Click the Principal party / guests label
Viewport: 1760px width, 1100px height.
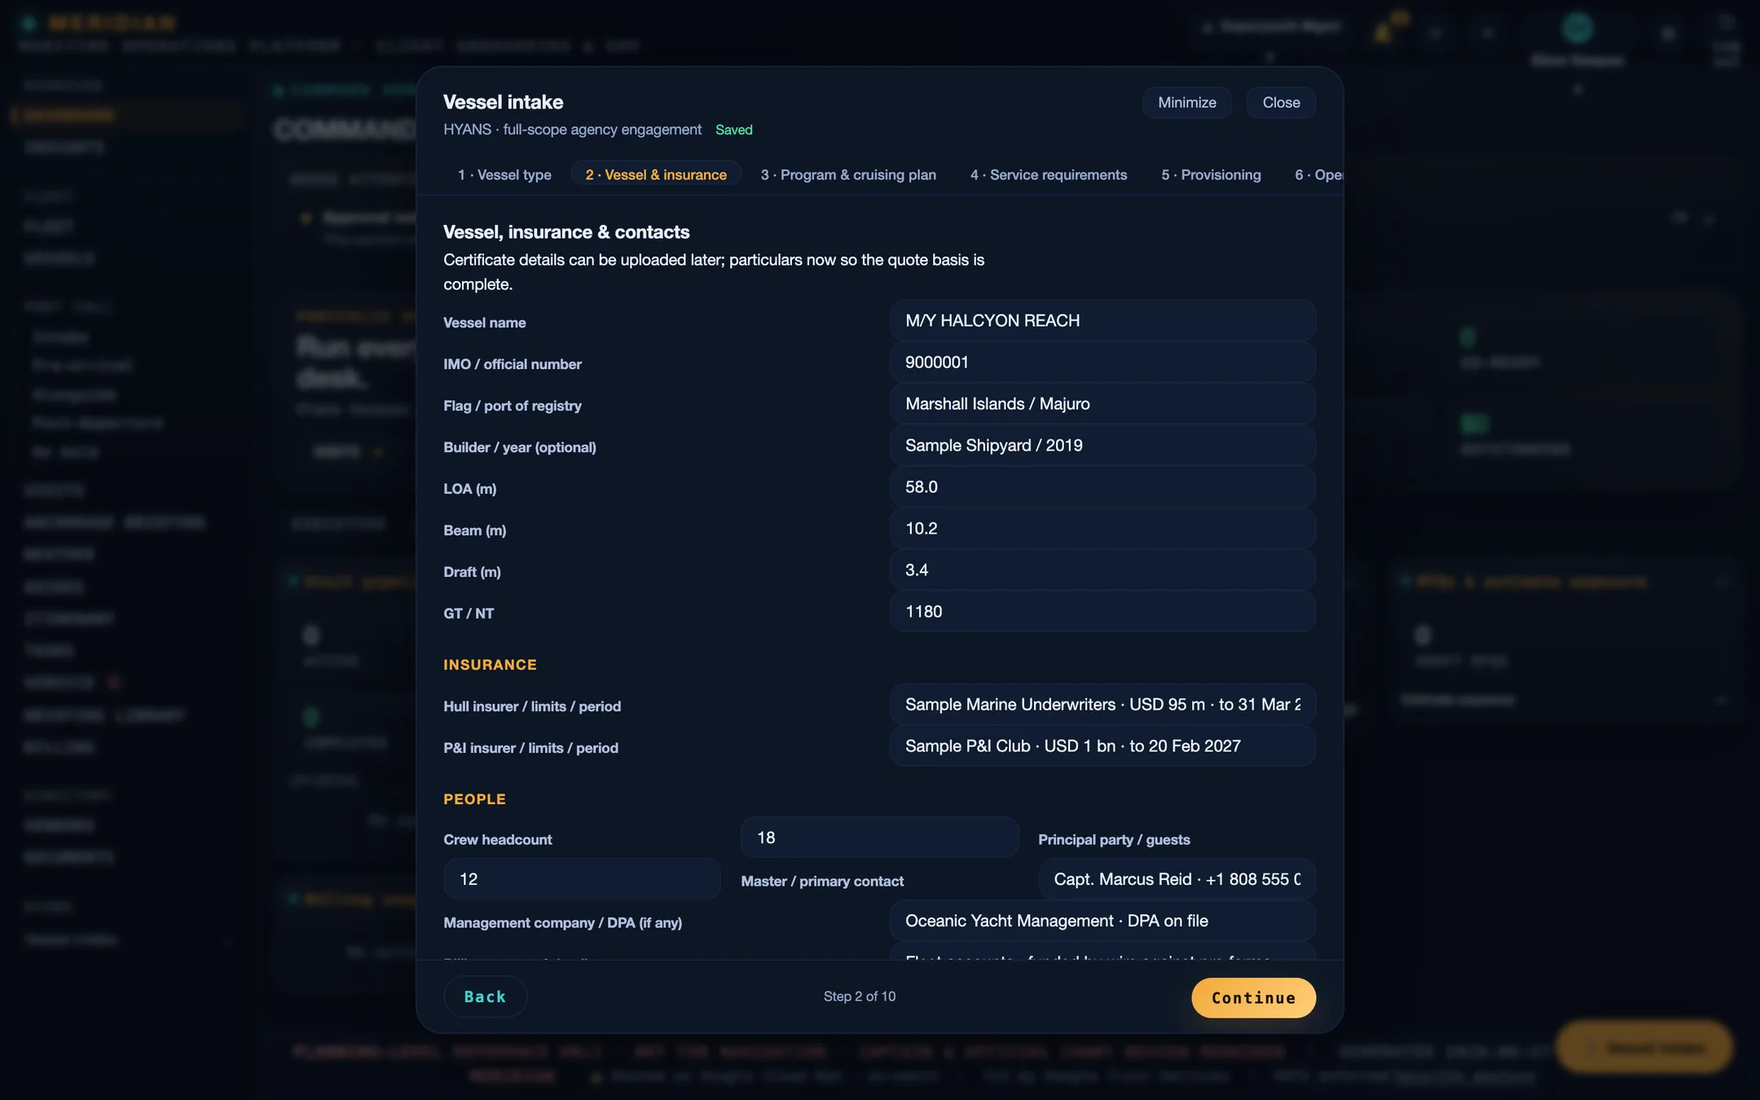tap(1114, 839)
